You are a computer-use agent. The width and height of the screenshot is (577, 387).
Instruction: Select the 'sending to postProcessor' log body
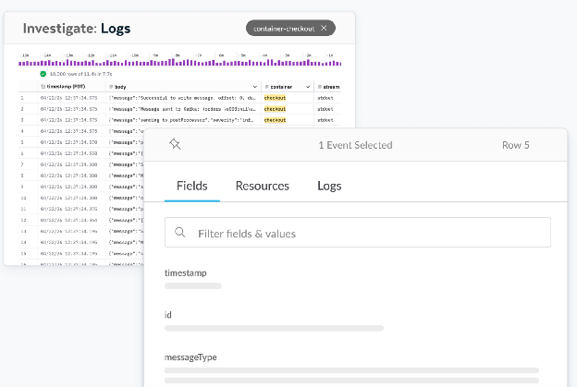click(181, 120)
